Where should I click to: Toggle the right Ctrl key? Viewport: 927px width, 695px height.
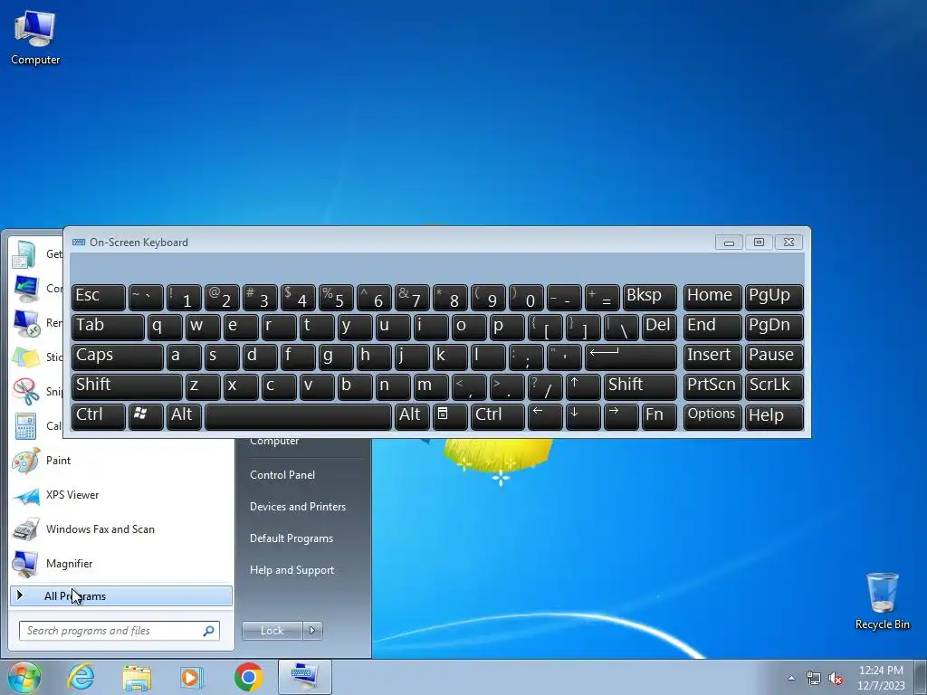point(498,416)
